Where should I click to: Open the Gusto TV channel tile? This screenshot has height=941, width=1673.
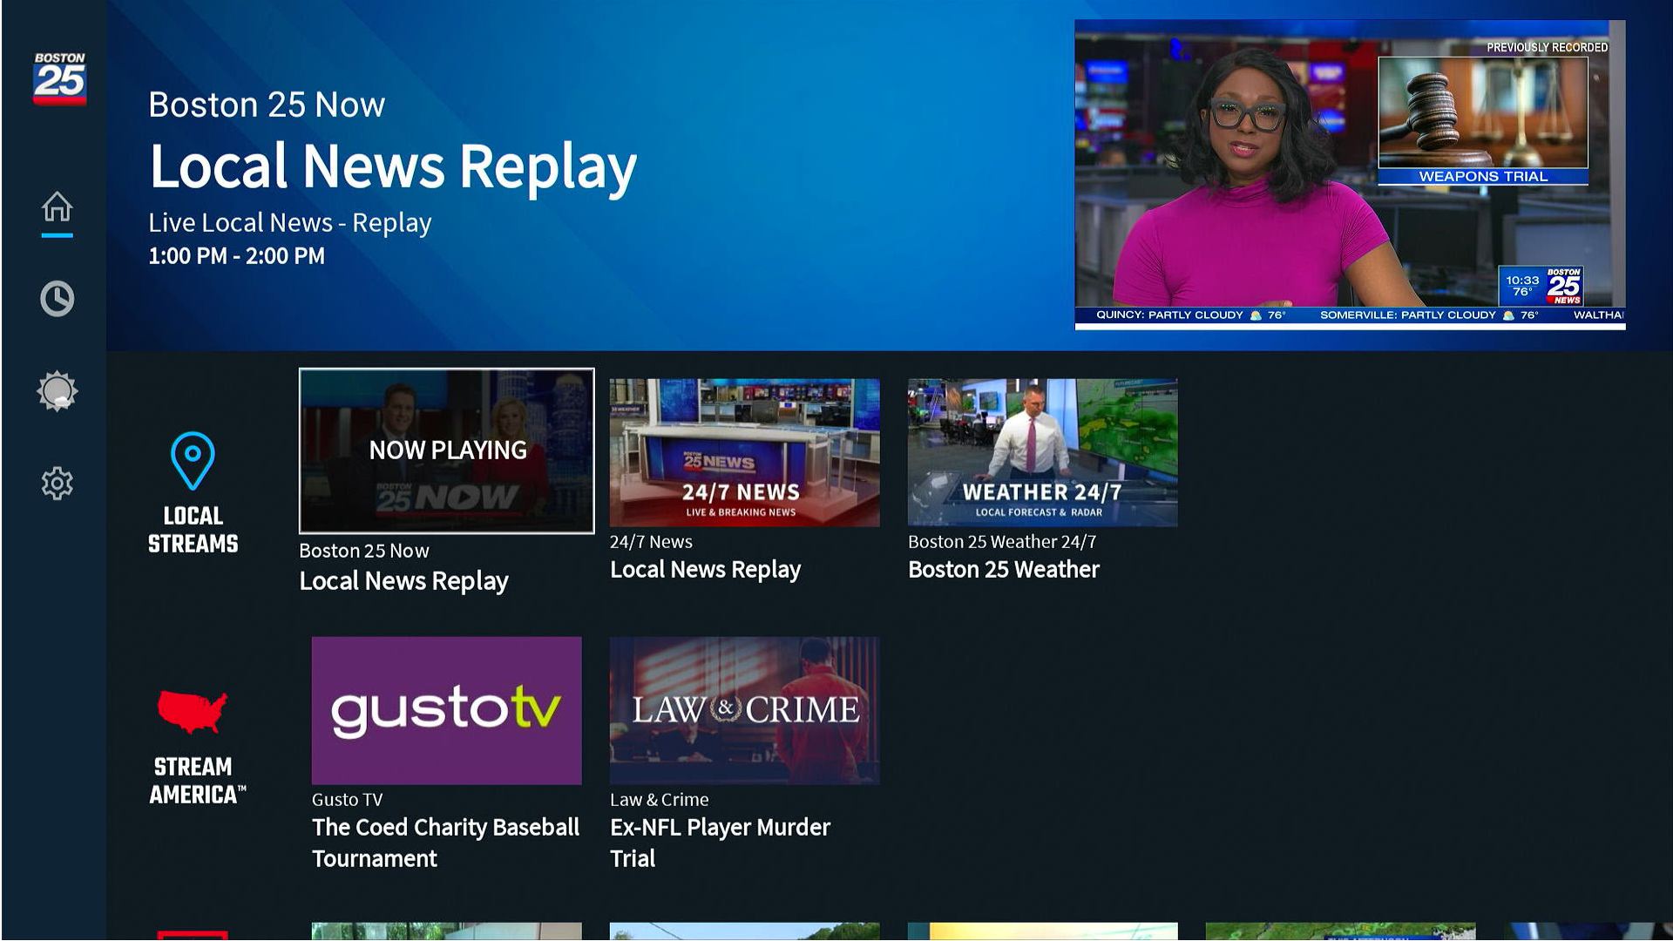click(446, 710)
